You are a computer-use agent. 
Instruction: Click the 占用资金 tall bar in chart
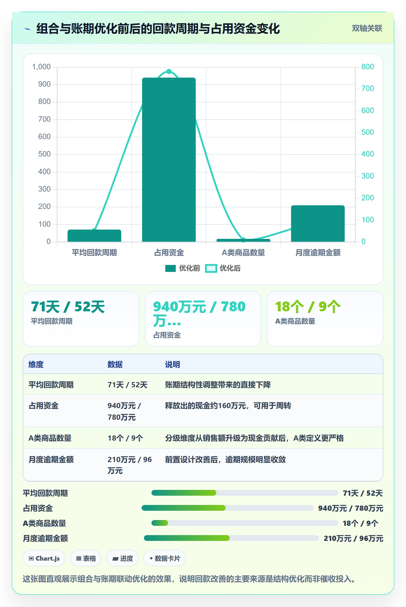tap(169, 160)
